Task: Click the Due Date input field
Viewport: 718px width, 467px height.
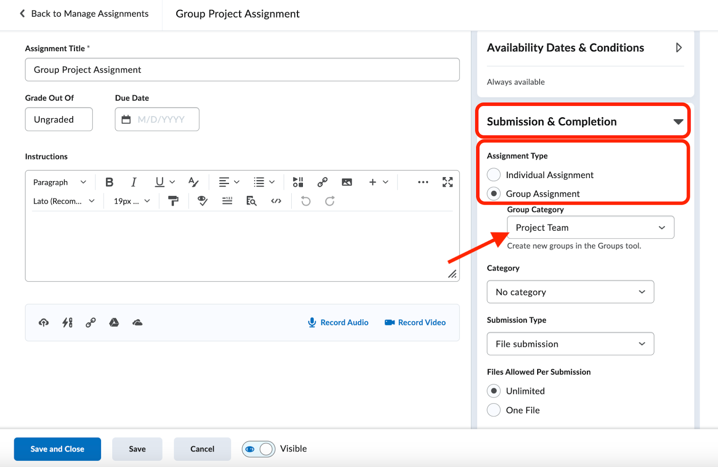Action: point(157,119)
